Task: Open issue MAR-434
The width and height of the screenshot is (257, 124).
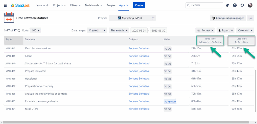Action: [11, 109]
